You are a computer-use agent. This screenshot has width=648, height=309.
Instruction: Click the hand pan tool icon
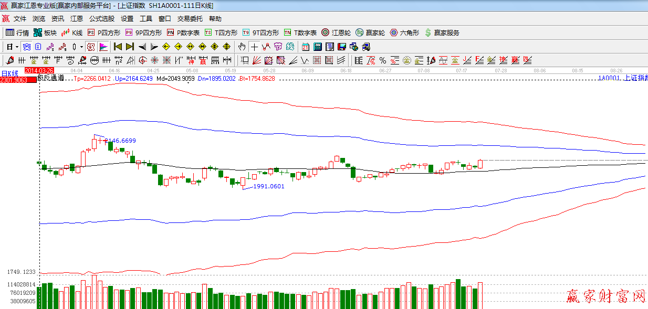click(x=242, y=47)
